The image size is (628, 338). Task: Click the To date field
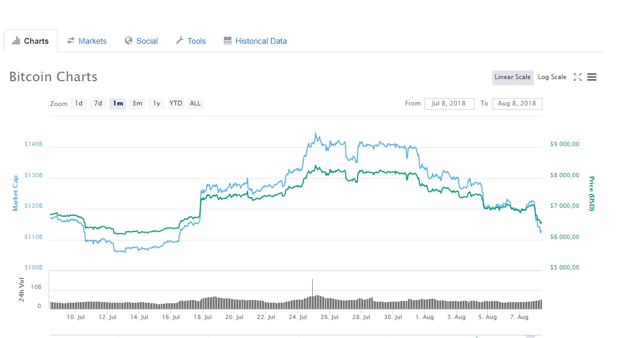pos(517,103)
